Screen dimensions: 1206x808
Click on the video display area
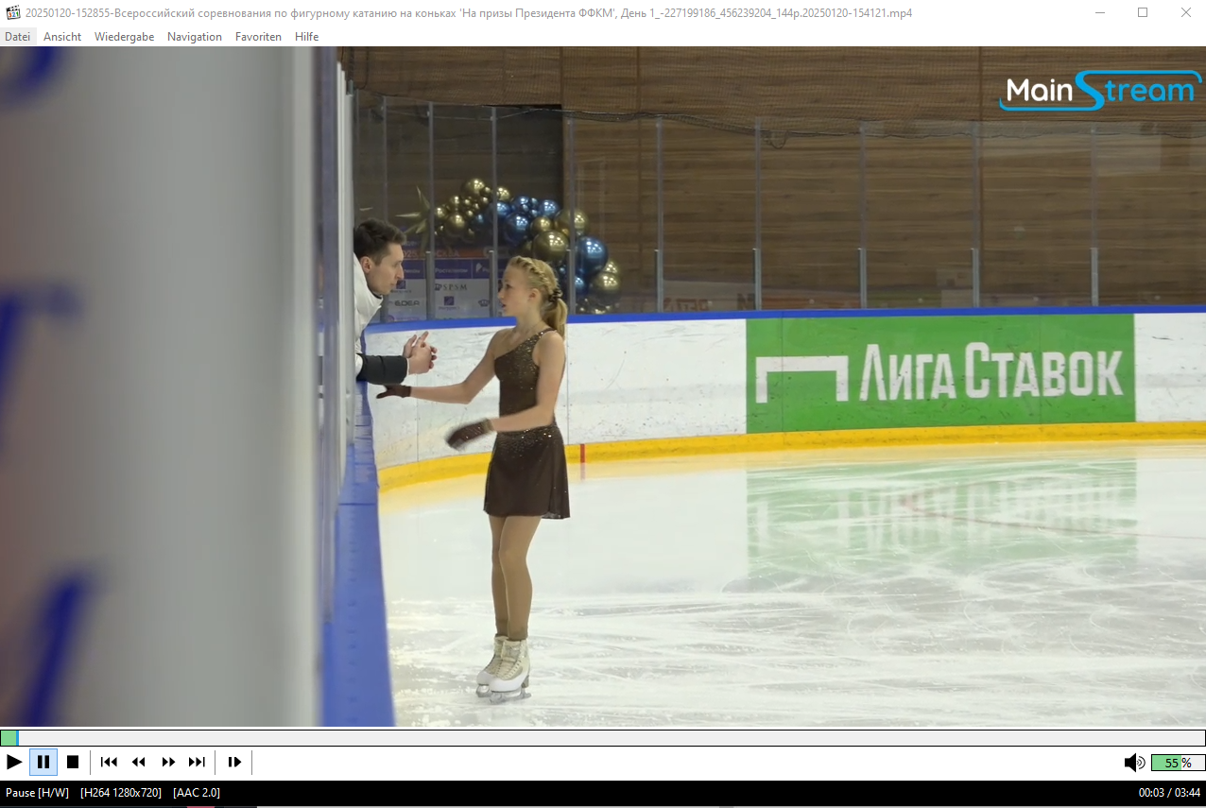coord(603,387)
